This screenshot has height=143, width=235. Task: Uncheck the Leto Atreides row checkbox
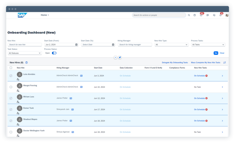coord(11,76)
